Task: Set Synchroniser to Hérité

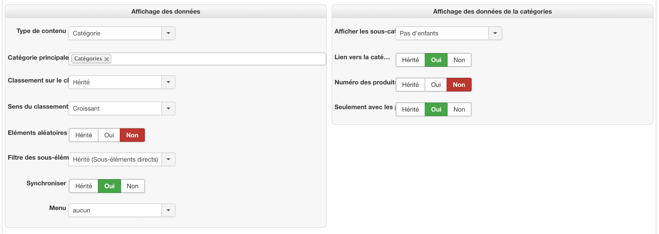Action: click(x=84, y=186)
